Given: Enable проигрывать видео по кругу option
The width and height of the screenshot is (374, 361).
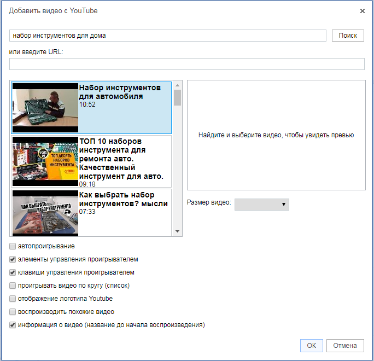Looking at the screenshot, I should point(13,286).
